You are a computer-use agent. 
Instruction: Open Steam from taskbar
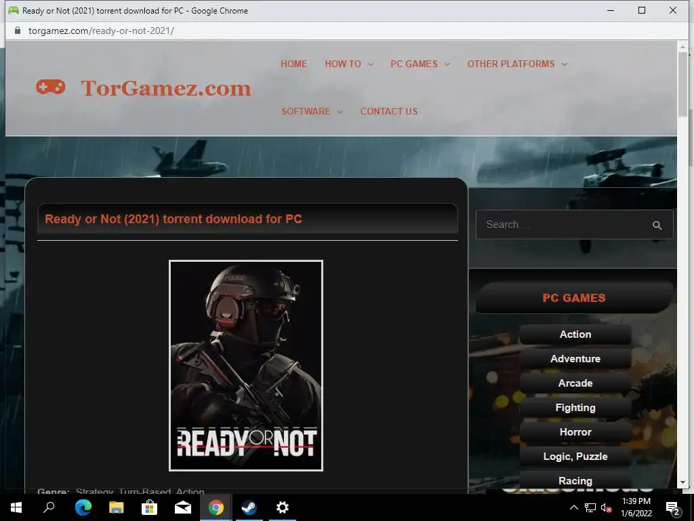point(249,507)
